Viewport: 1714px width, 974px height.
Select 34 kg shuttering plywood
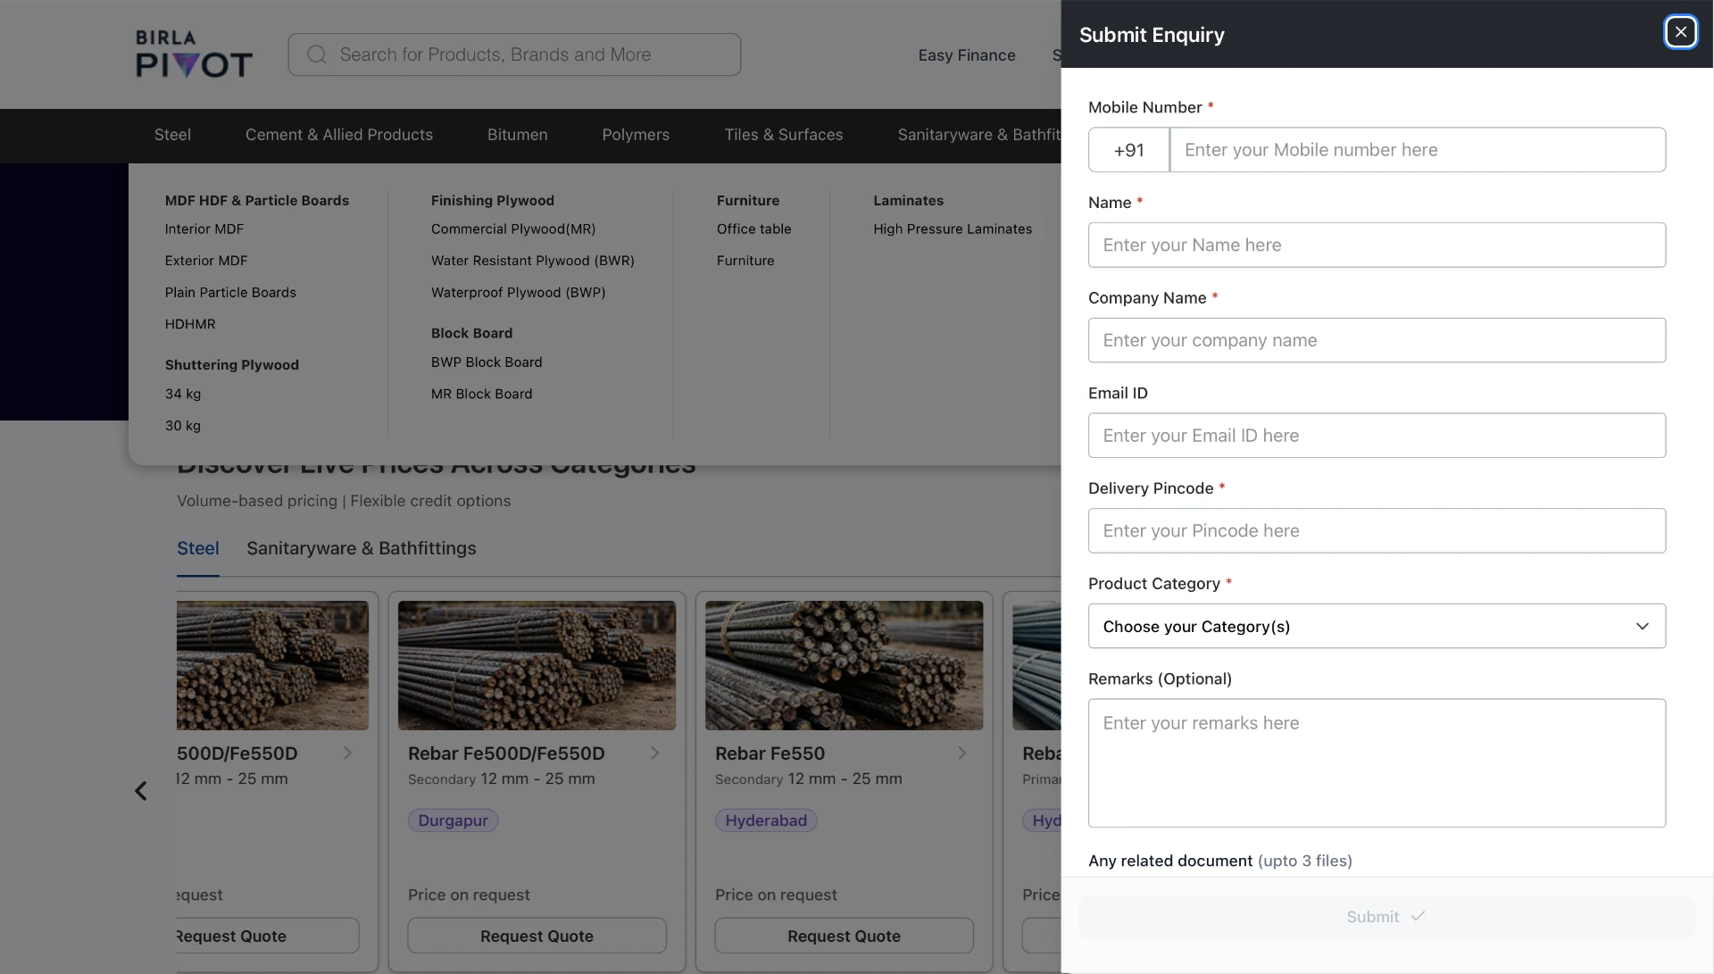183,394
